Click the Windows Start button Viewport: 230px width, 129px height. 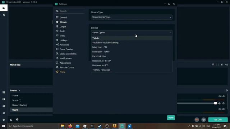click(x=3, y=126)
